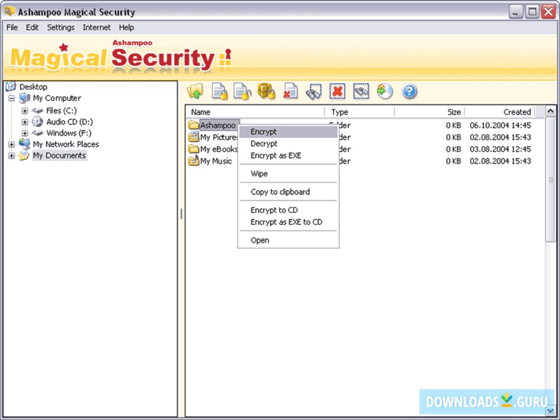The width and height of the screenshot is (560, 420).
Task: Click the decrypt file (open padlock) toolbar icon
Action: click(242, 91)
